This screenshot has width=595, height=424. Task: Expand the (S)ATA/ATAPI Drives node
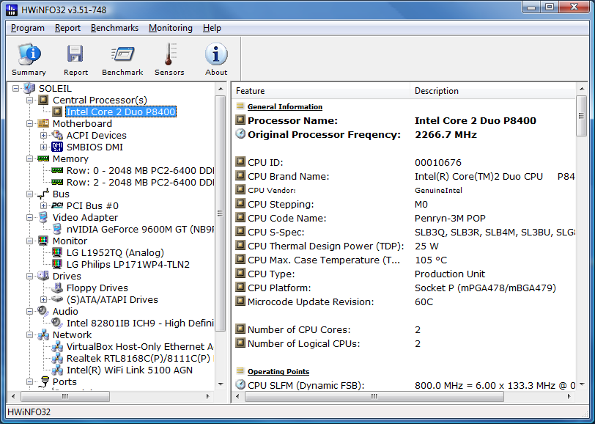click(x=44, y=299)
